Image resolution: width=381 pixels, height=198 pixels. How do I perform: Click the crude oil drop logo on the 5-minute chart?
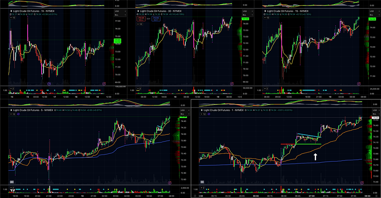pyautogui.click(x=11, y=110)
